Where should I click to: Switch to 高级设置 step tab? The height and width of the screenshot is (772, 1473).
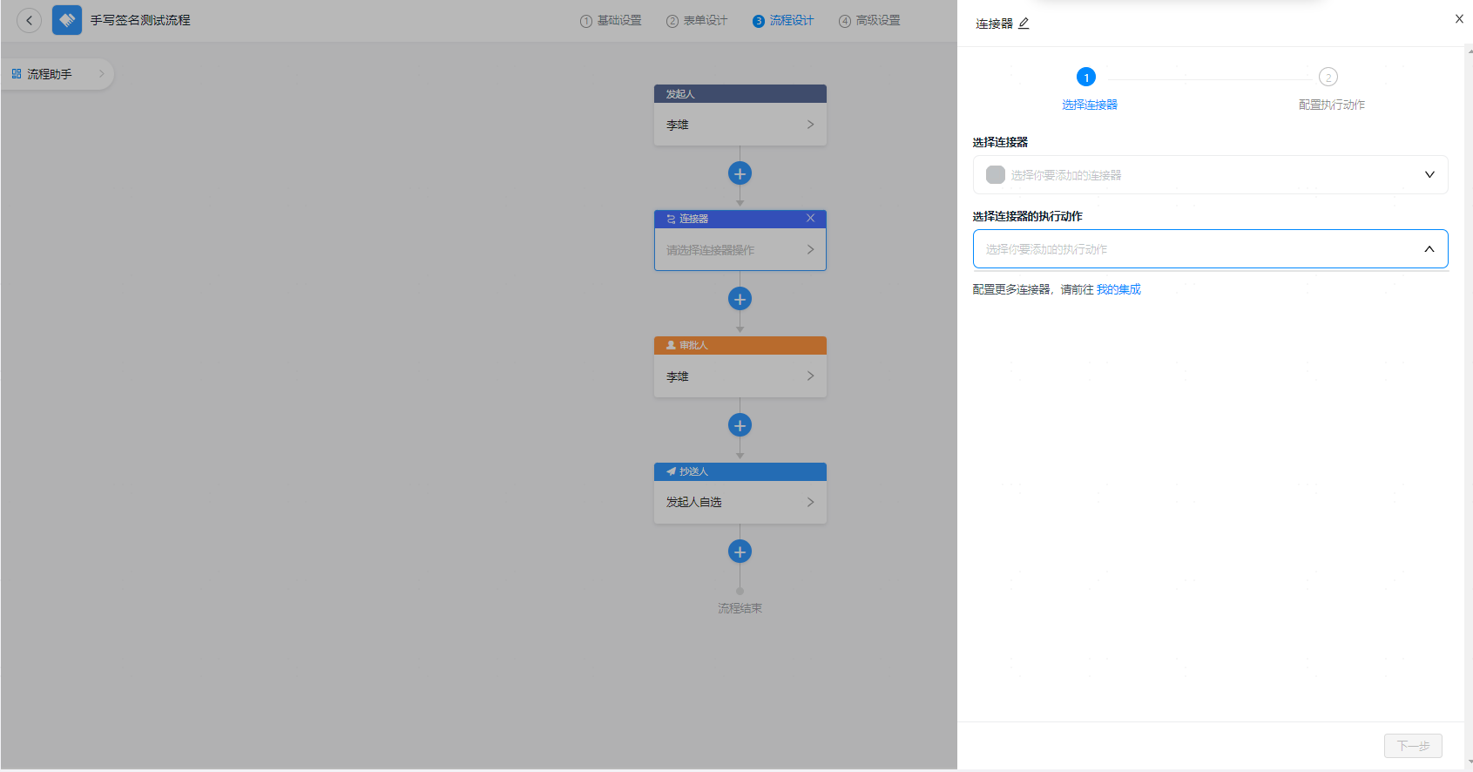869,21
